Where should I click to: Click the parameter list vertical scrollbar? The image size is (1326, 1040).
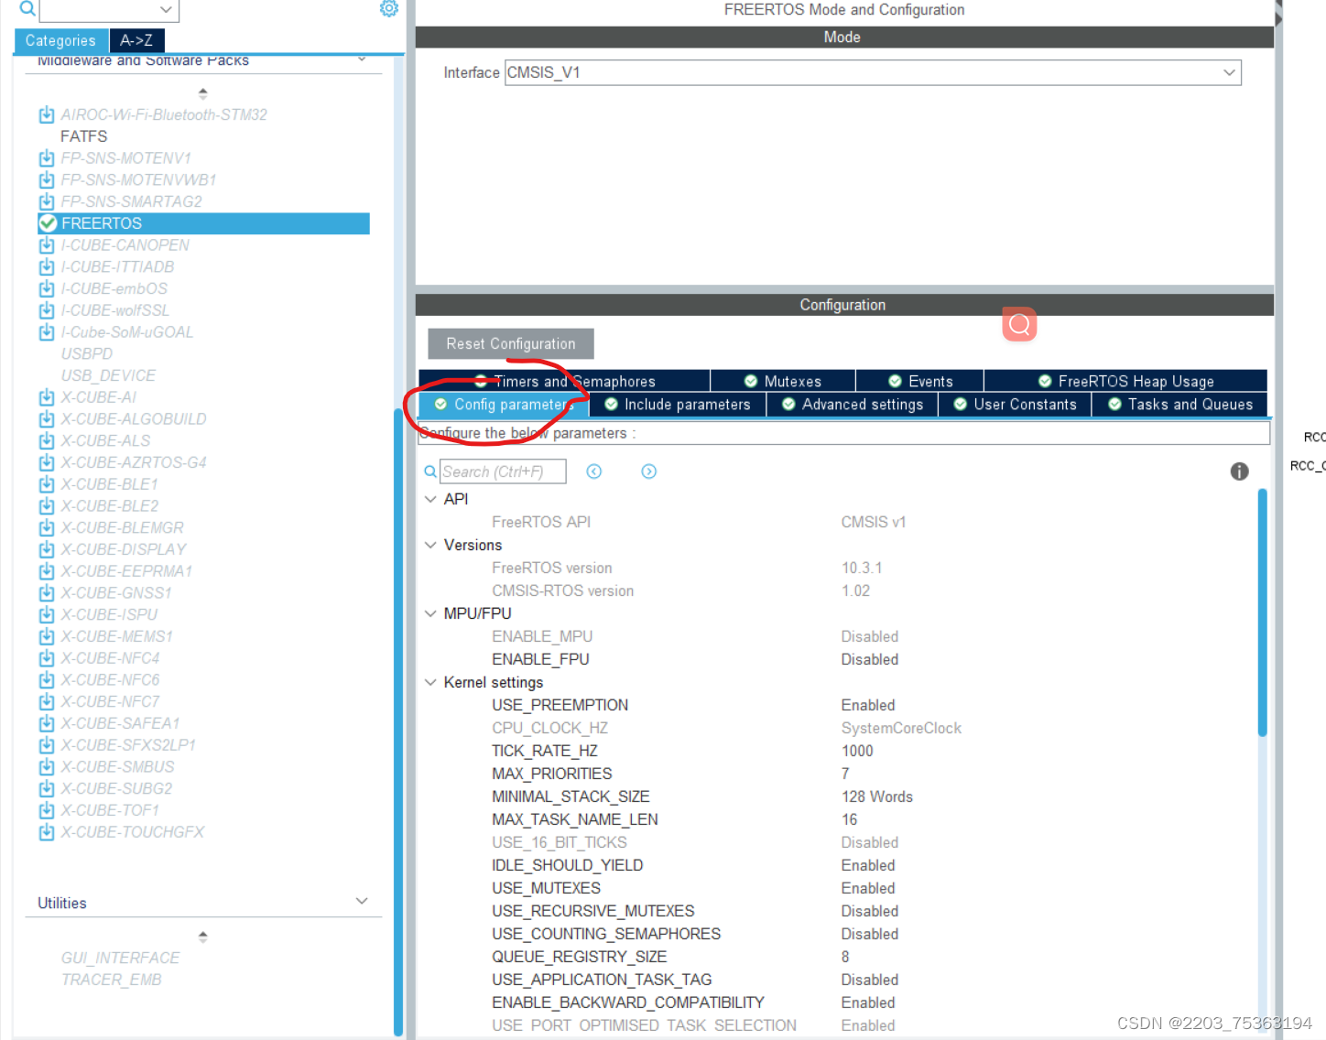[1262, 612]
